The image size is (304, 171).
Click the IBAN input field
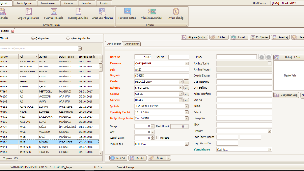pos(244,125)
